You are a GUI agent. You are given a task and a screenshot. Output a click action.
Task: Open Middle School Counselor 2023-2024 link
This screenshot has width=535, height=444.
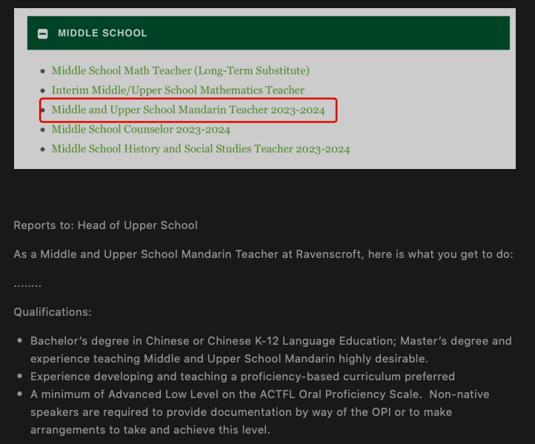coord(141,129)
